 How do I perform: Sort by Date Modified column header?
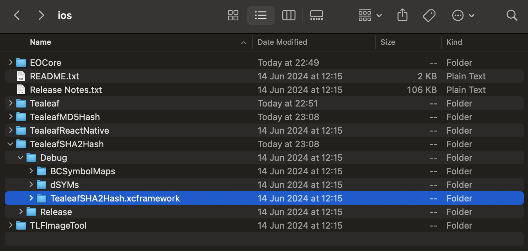click(282, 42)
